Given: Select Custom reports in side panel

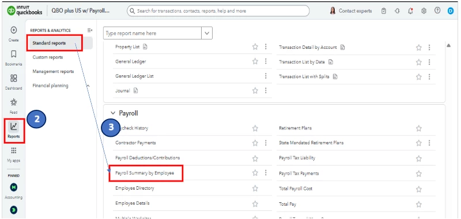Looking at the screenshot, I should [48, 57].
